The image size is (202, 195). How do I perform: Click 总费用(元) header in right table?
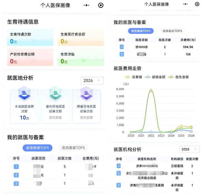(188, 40)
